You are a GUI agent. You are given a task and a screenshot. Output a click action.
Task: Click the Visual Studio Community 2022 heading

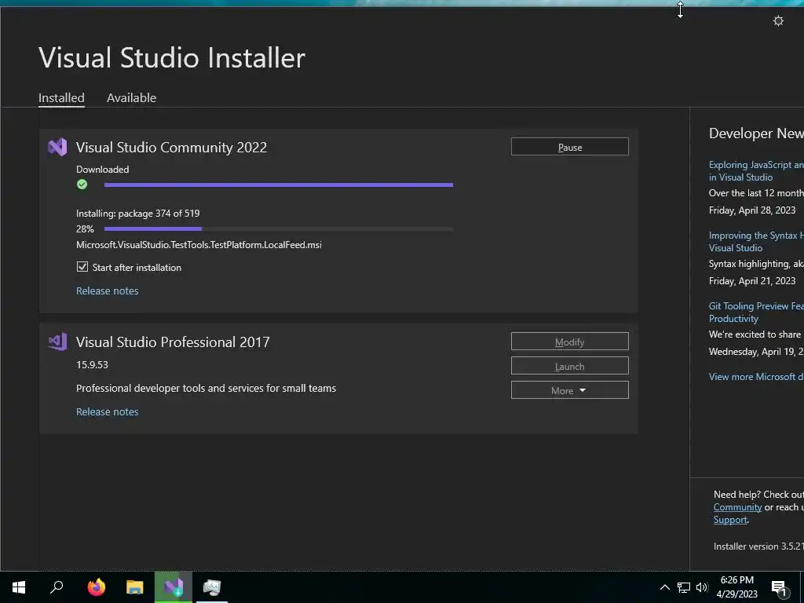coord(171,148)
